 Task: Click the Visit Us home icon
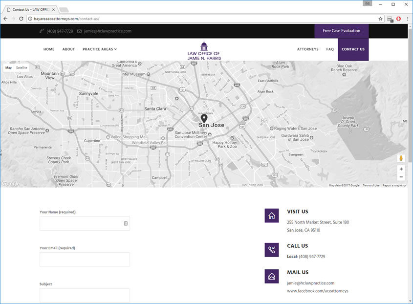click(x=271, y=216)
